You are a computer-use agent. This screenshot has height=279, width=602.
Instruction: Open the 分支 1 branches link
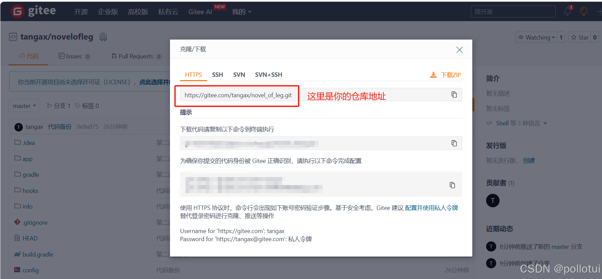point(58,106)
